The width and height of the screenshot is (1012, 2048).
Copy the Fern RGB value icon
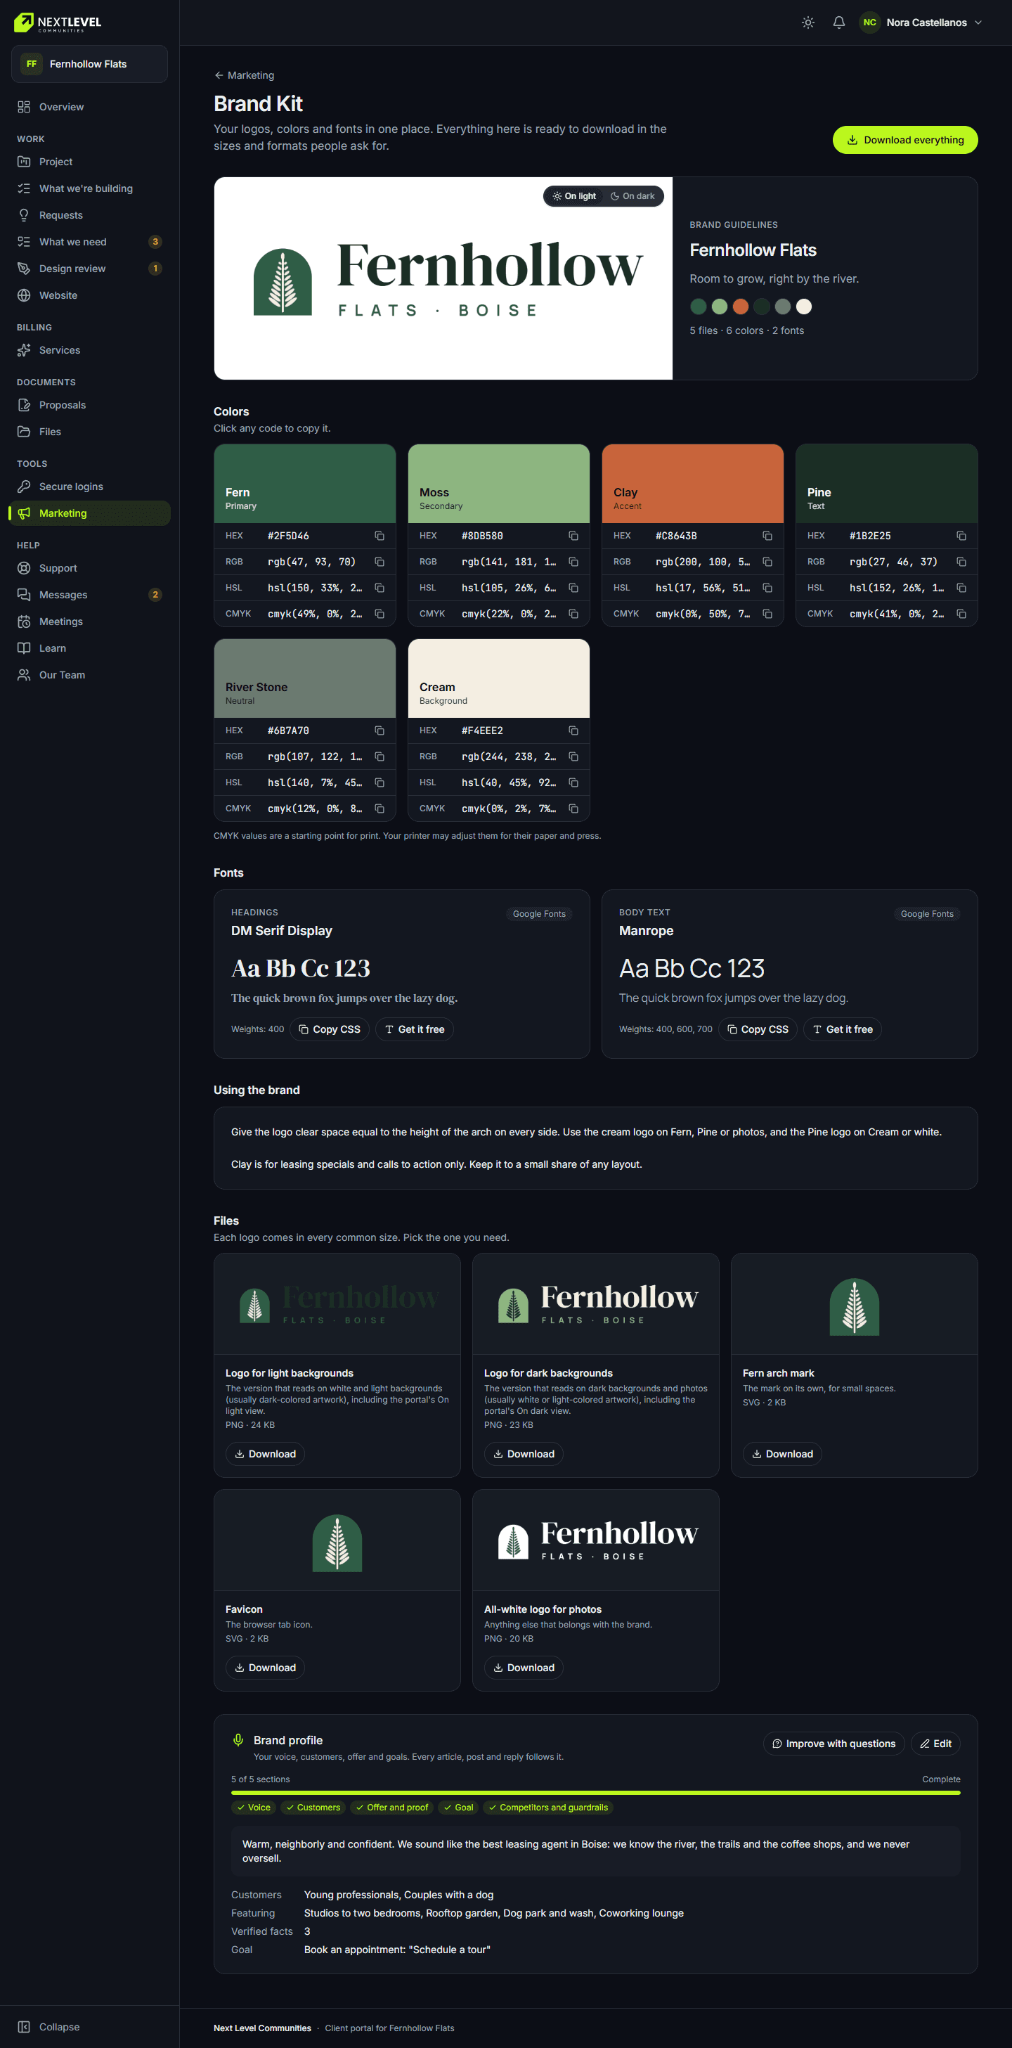tap(379, 562)
